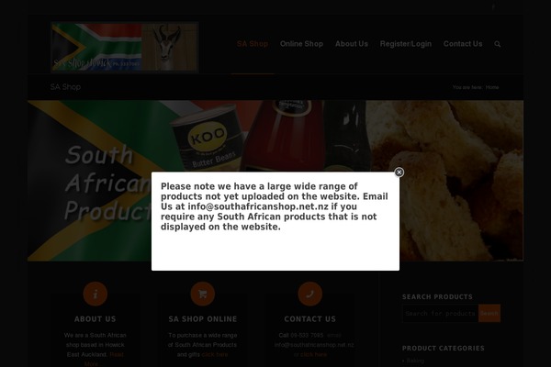Click the ABOUT US heading
551x367 pixels.
(x=95, y=319)
